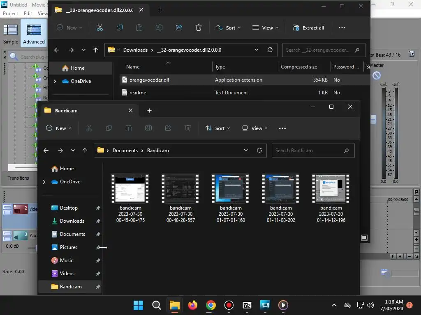Viewport: 421px width, 315px height.
Task: Open Firefox from taskbar
Action: click(x=192, y=305)
